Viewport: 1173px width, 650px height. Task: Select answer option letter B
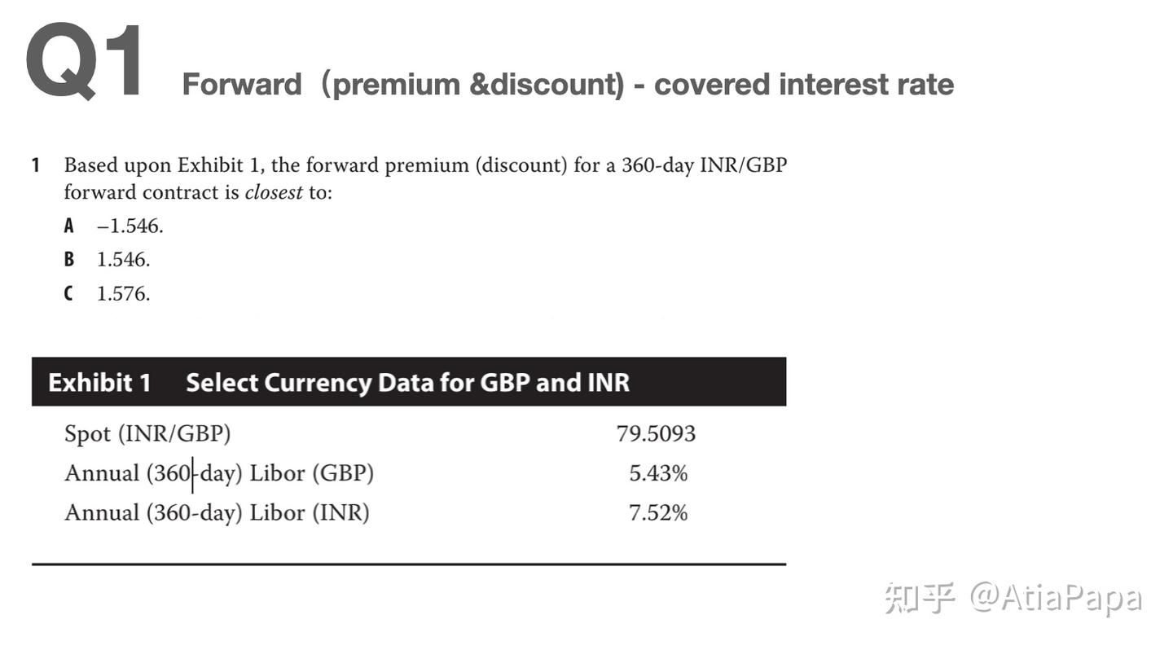click(x=69, y=260)
